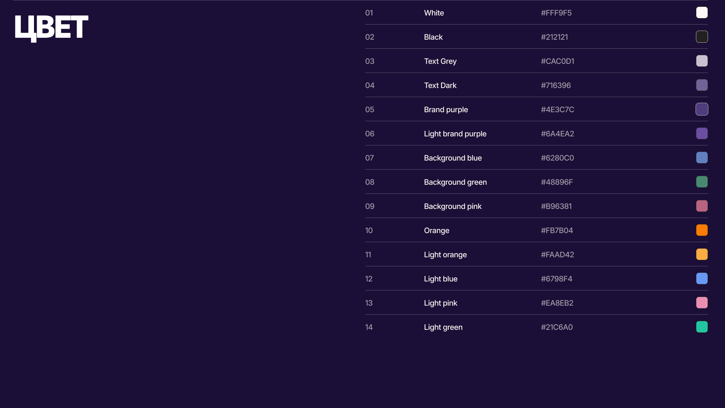Click the Orange color swatch
Viewport: 725px width, 408px height.
coord(702,230)
